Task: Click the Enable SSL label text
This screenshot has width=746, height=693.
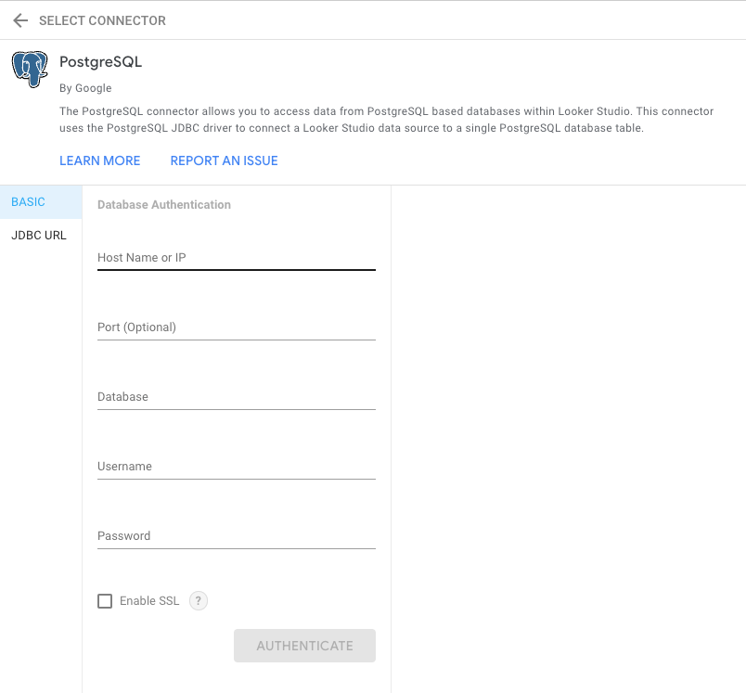Action: tap(149, 601)
